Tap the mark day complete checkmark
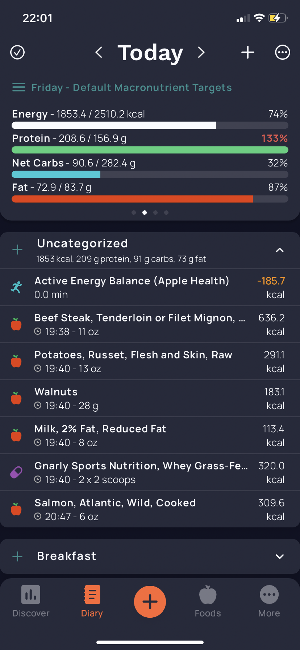 coord(17,53)
